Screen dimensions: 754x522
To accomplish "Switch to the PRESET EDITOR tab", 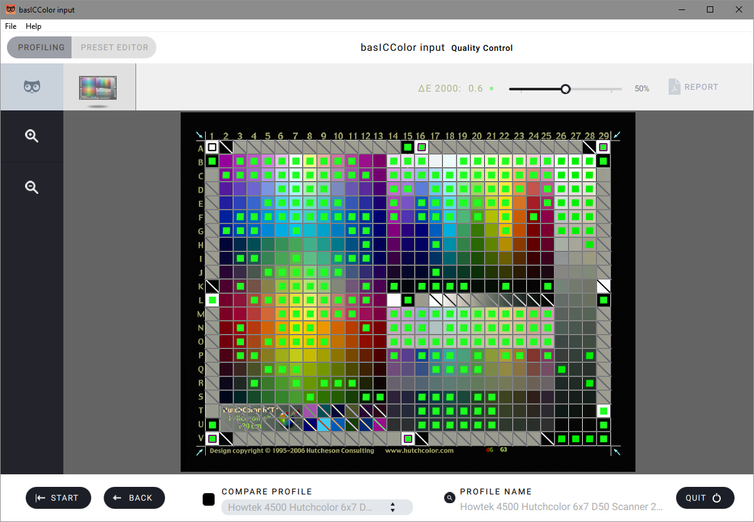I will pyautogui.click(x=114, y=47).
